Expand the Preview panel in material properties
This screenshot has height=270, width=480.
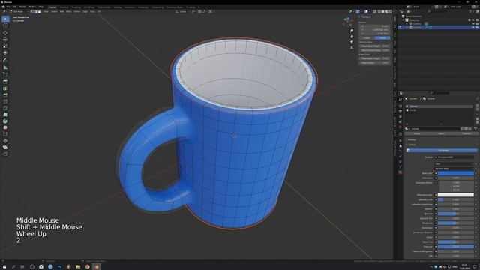tap(412, 140)
